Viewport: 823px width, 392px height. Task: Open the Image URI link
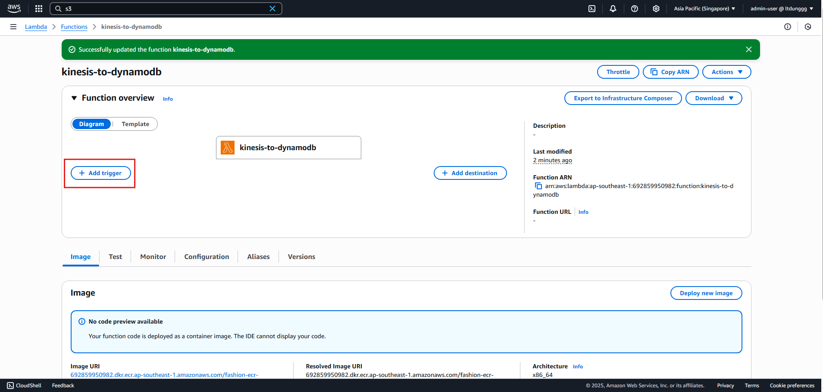click(x=164, y=375)
